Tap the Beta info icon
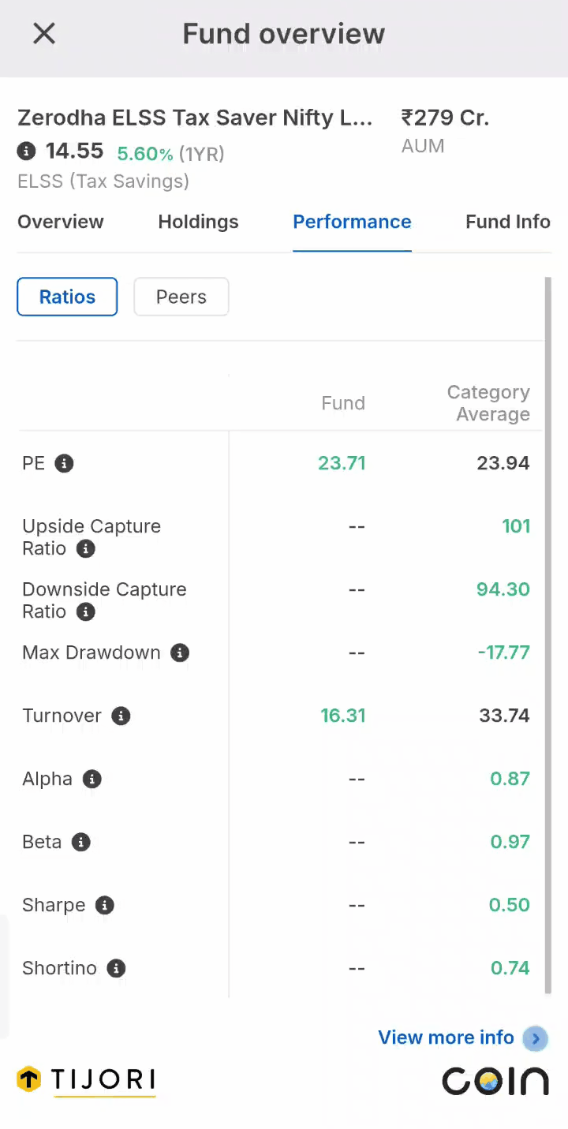Screen dimensions: 568x1129 (x=80, y=842)
